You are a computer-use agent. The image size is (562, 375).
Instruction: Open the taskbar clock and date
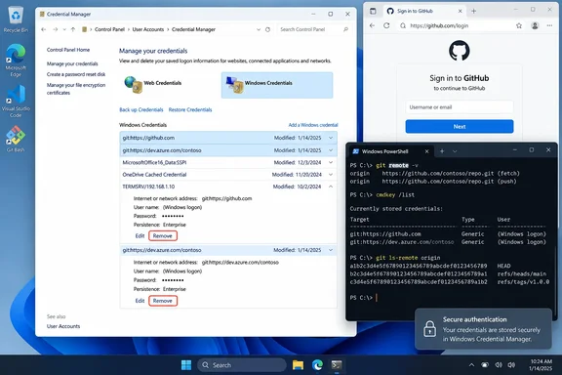click(541, 365)
